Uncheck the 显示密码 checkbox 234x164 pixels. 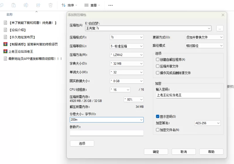click(158, 116)
